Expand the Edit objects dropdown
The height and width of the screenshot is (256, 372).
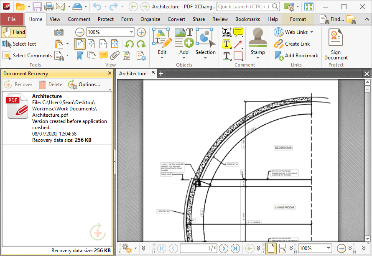pos(162,57)
